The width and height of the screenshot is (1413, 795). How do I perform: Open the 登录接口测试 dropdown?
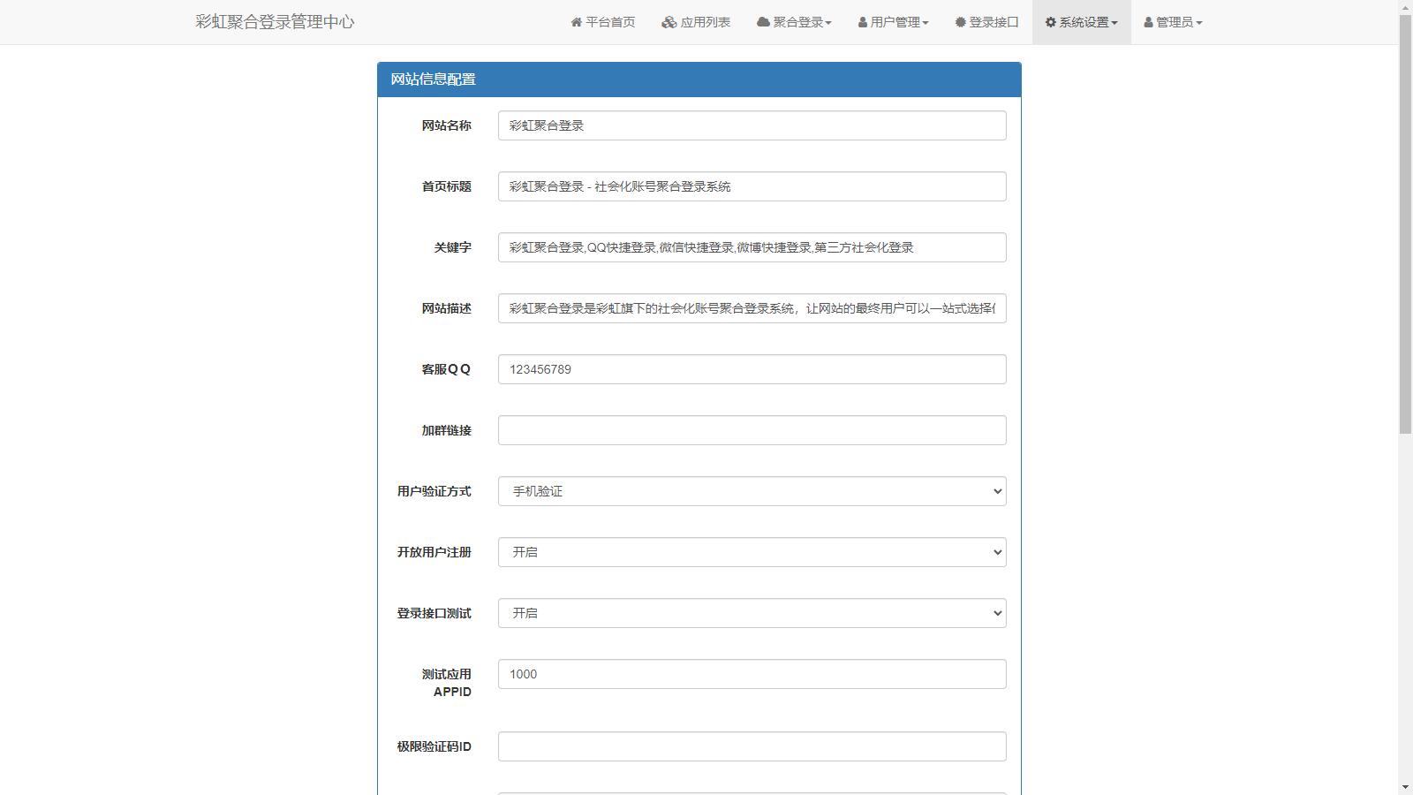click(x=752, y=613)
